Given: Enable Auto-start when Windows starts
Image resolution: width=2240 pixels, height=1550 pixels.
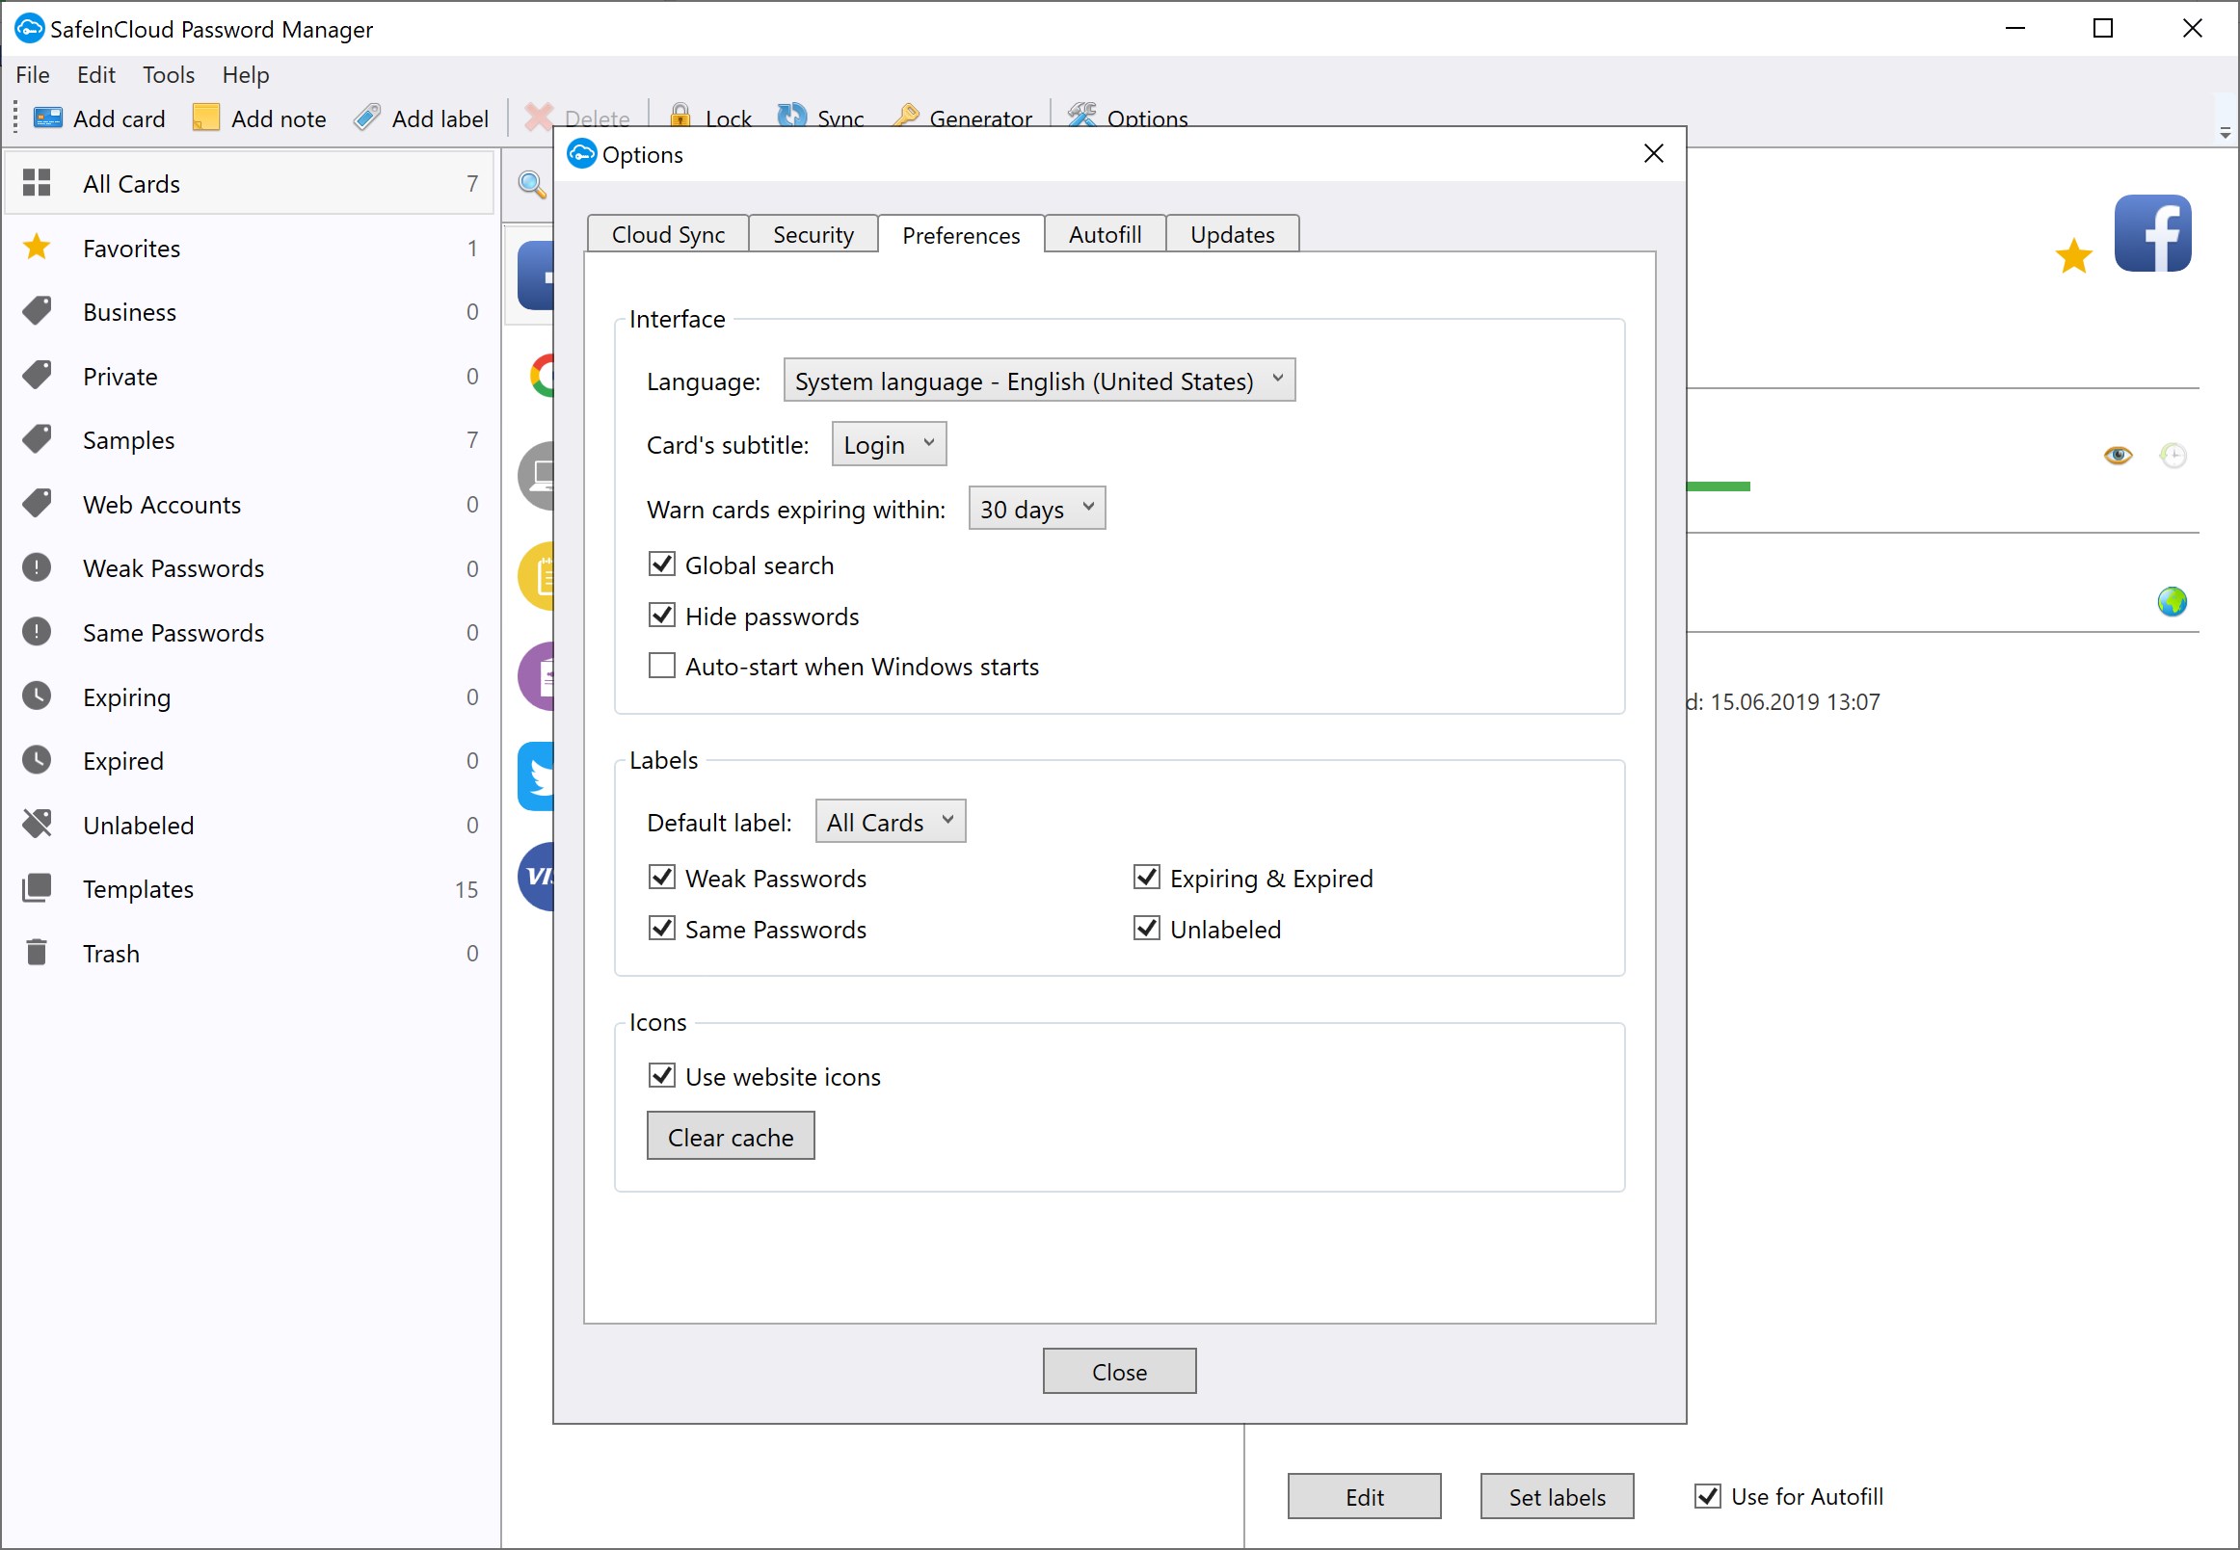Looking at the screenshot, I should (662, 667).
